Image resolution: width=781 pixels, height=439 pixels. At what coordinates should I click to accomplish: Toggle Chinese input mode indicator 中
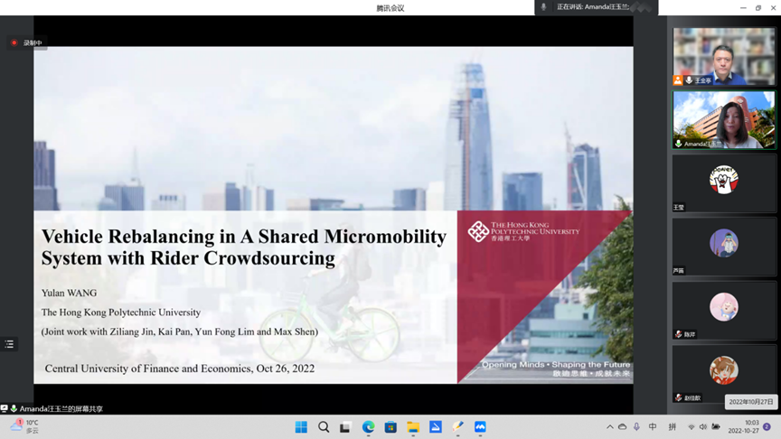coord(652,427)
